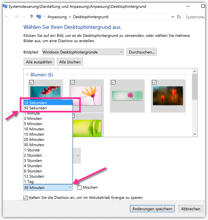Choose 1 Tag interval
Image resolution: width=208 pixels, height=220 pixels.
(48, 182)
